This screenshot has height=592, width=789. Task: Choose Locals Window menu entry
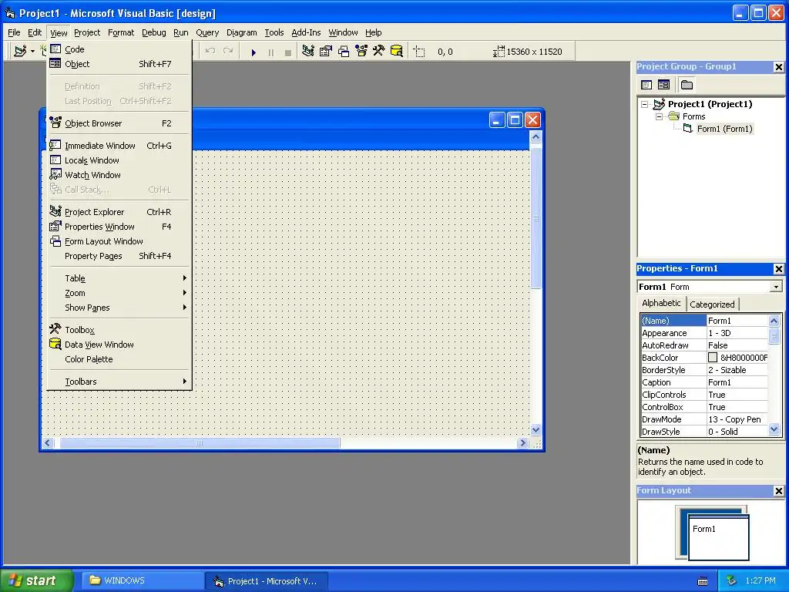coord(119,160)
